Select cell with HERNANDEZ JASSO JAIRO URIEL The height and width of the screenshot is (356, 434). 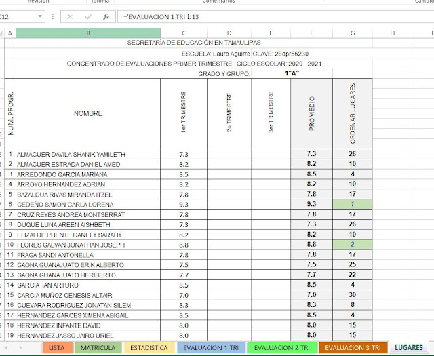pyautogui.click(x=88, y=336)
